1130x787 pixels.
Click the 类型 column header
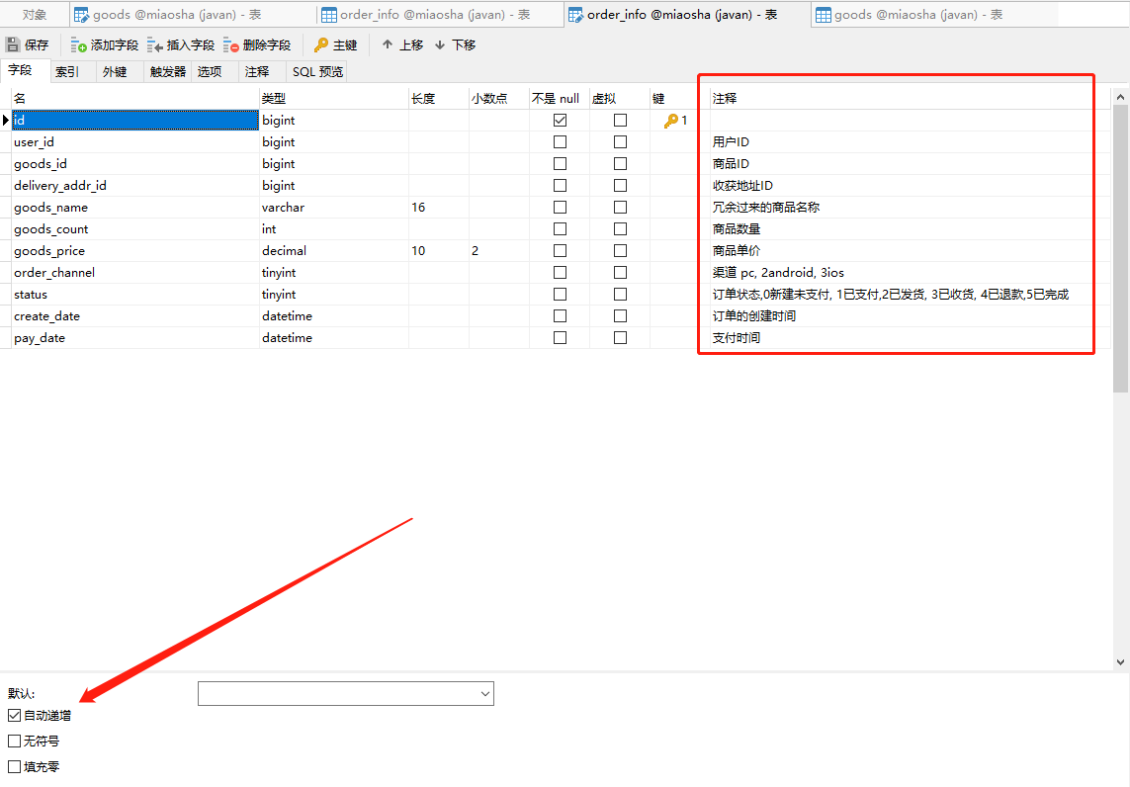point(334,98)
